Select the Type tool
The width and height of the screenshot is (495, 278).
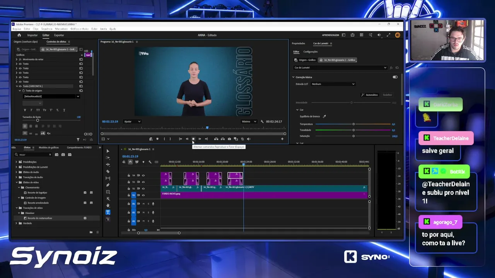click(108, 212)
